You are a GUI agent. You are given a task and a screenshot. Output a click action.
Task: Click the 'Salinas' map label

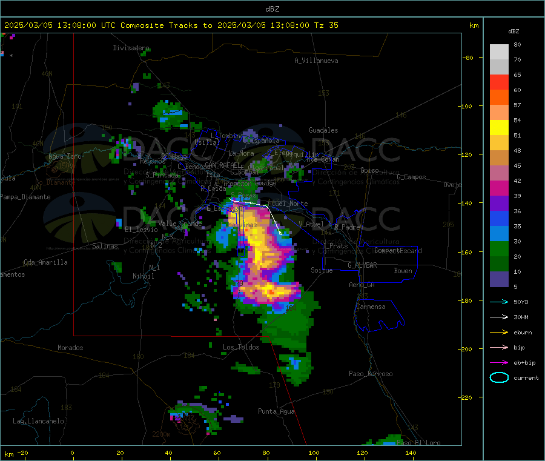(x=105, y=246)
